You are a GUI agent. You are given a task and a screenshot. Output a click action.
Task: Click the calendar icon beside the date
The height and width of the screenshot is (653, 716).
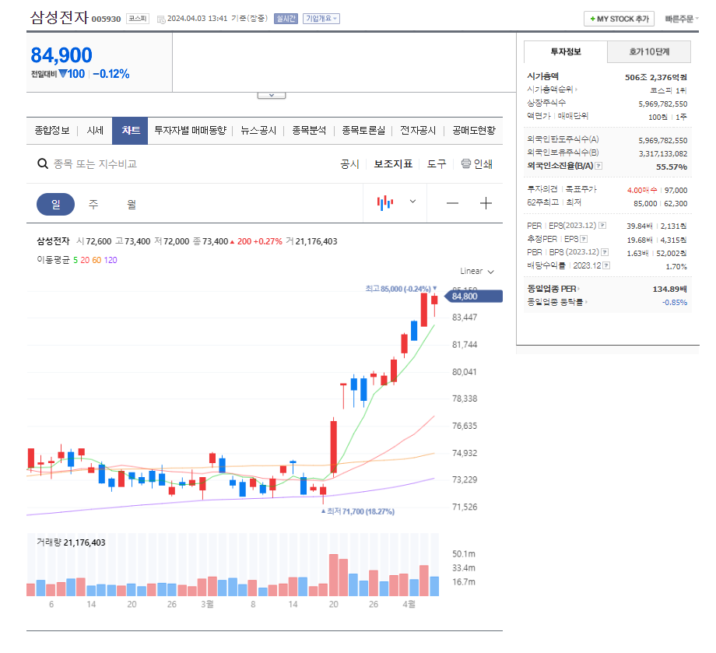(161, 19)
